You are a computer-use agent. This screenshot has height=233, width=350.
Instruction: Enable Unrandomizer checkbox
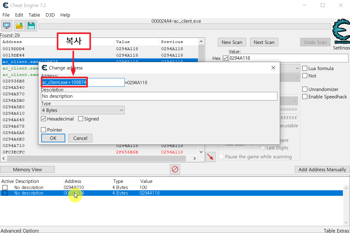click(x=305, y=89)
